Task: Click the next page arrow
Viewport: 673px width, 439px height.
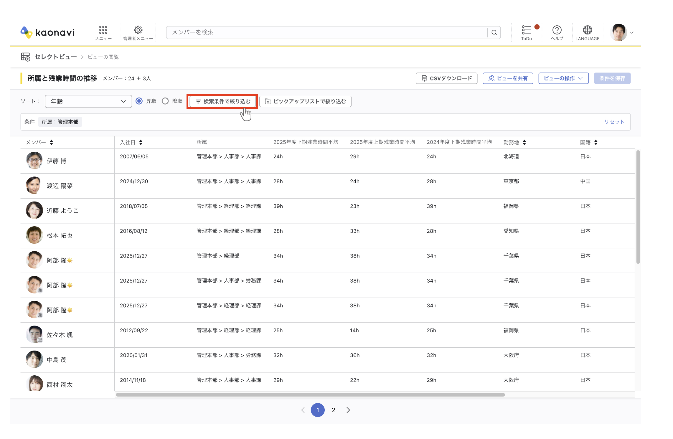Action: 348,410
